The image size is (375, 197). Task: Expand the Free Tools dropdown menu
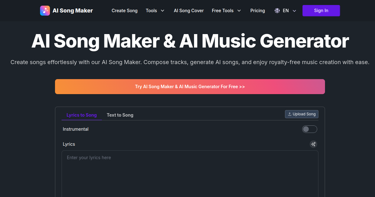point(227,11)
